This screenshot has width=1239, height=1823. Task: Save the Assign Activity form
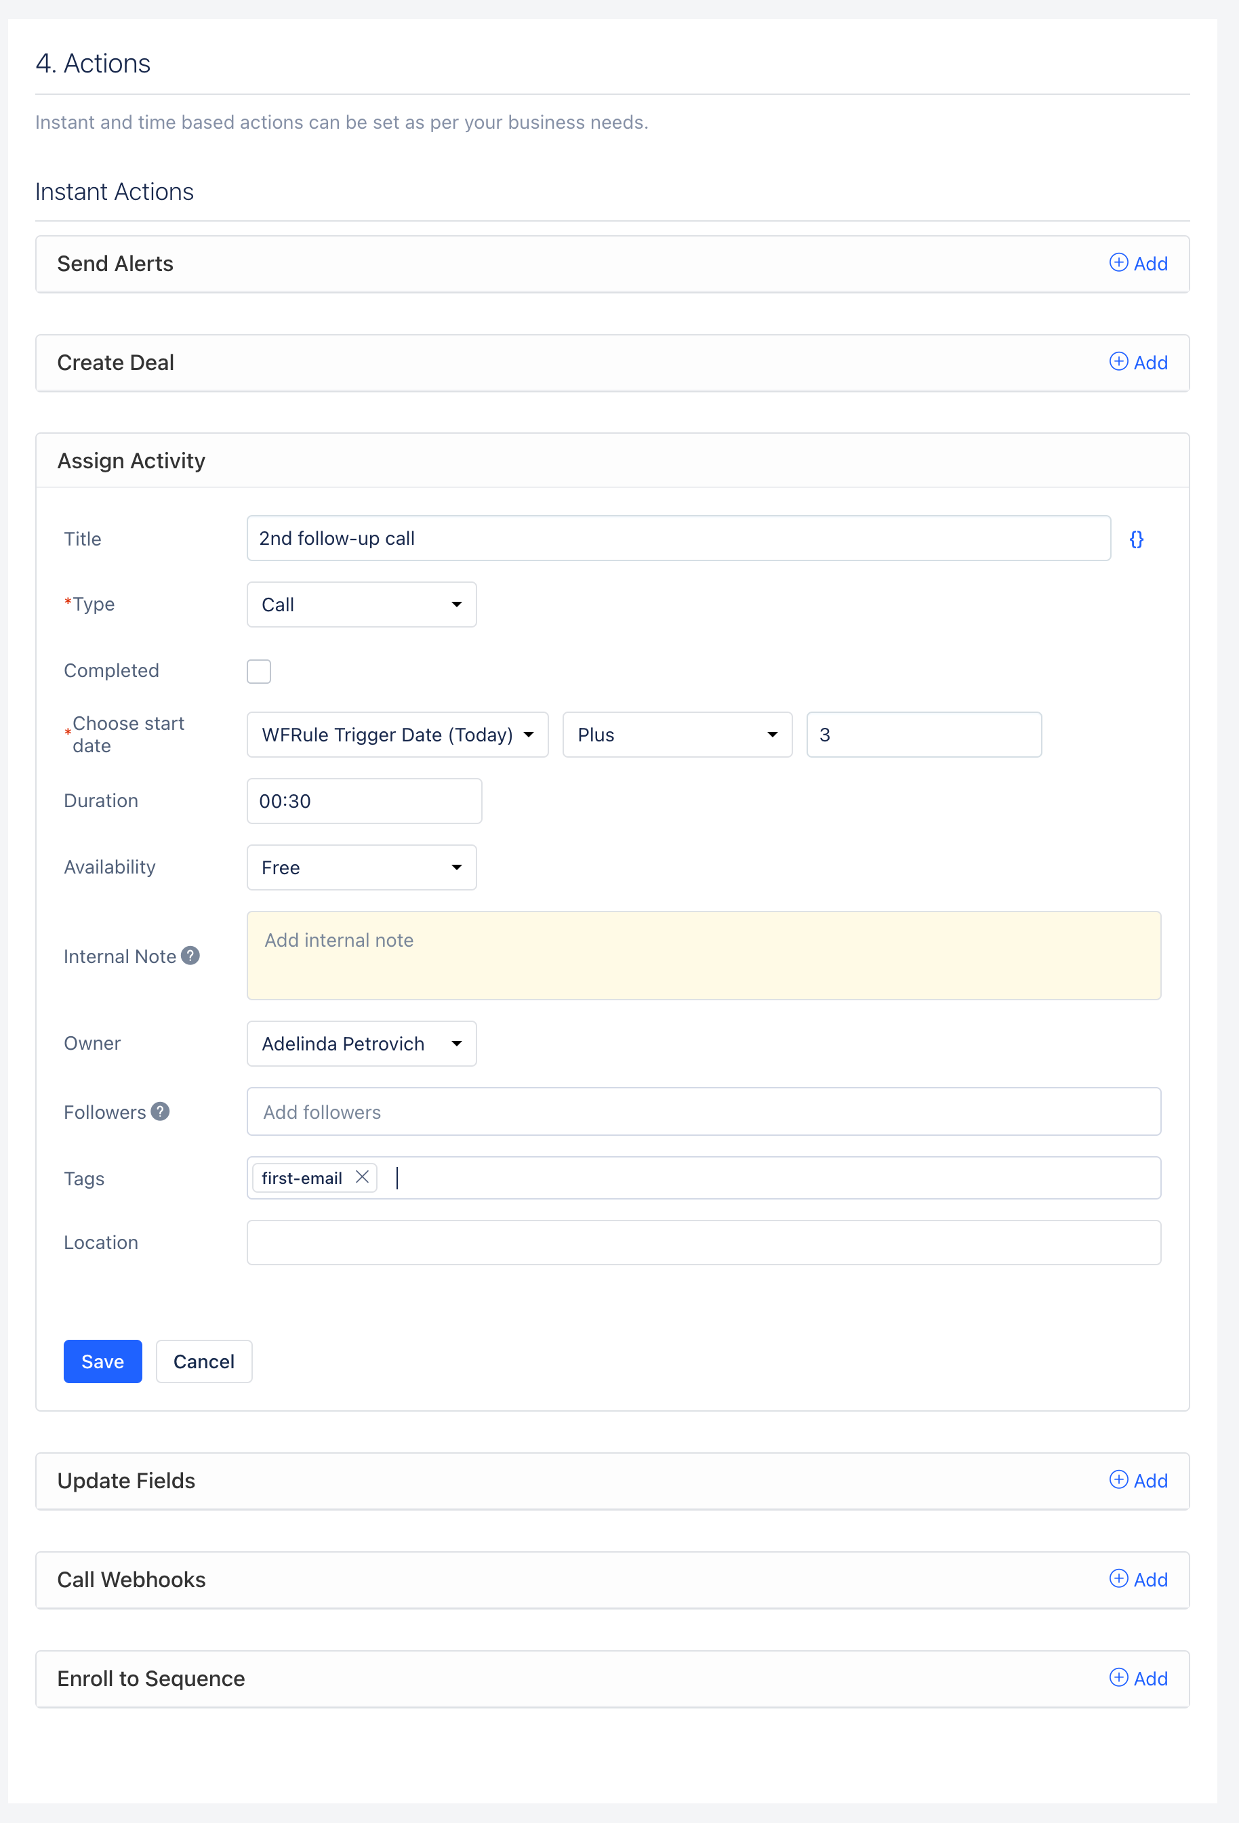(103, 1361)
